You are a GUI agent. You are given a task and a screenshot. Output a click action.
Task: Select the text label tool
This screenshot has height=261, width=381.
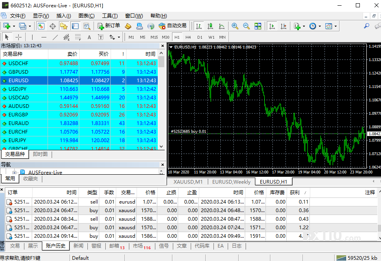point(100,37)
